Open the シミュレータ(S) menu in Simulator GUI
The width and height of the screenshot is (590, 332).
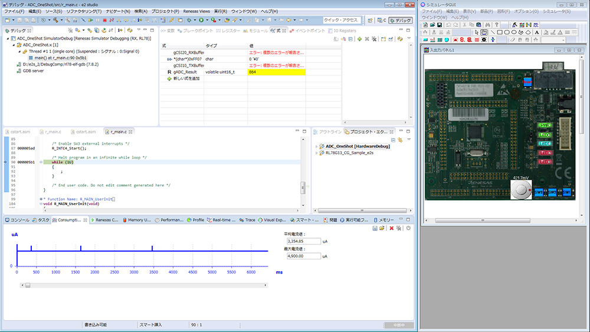556,11
